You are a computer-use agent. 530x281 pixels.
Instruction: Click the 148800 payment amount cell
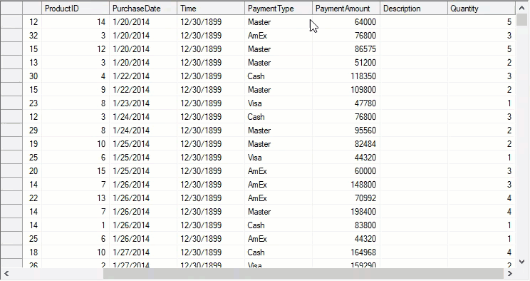(x=345, y=185)
